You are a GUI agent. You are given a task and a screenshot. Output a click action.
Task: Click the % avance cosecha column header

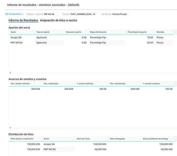pos(158,84)
